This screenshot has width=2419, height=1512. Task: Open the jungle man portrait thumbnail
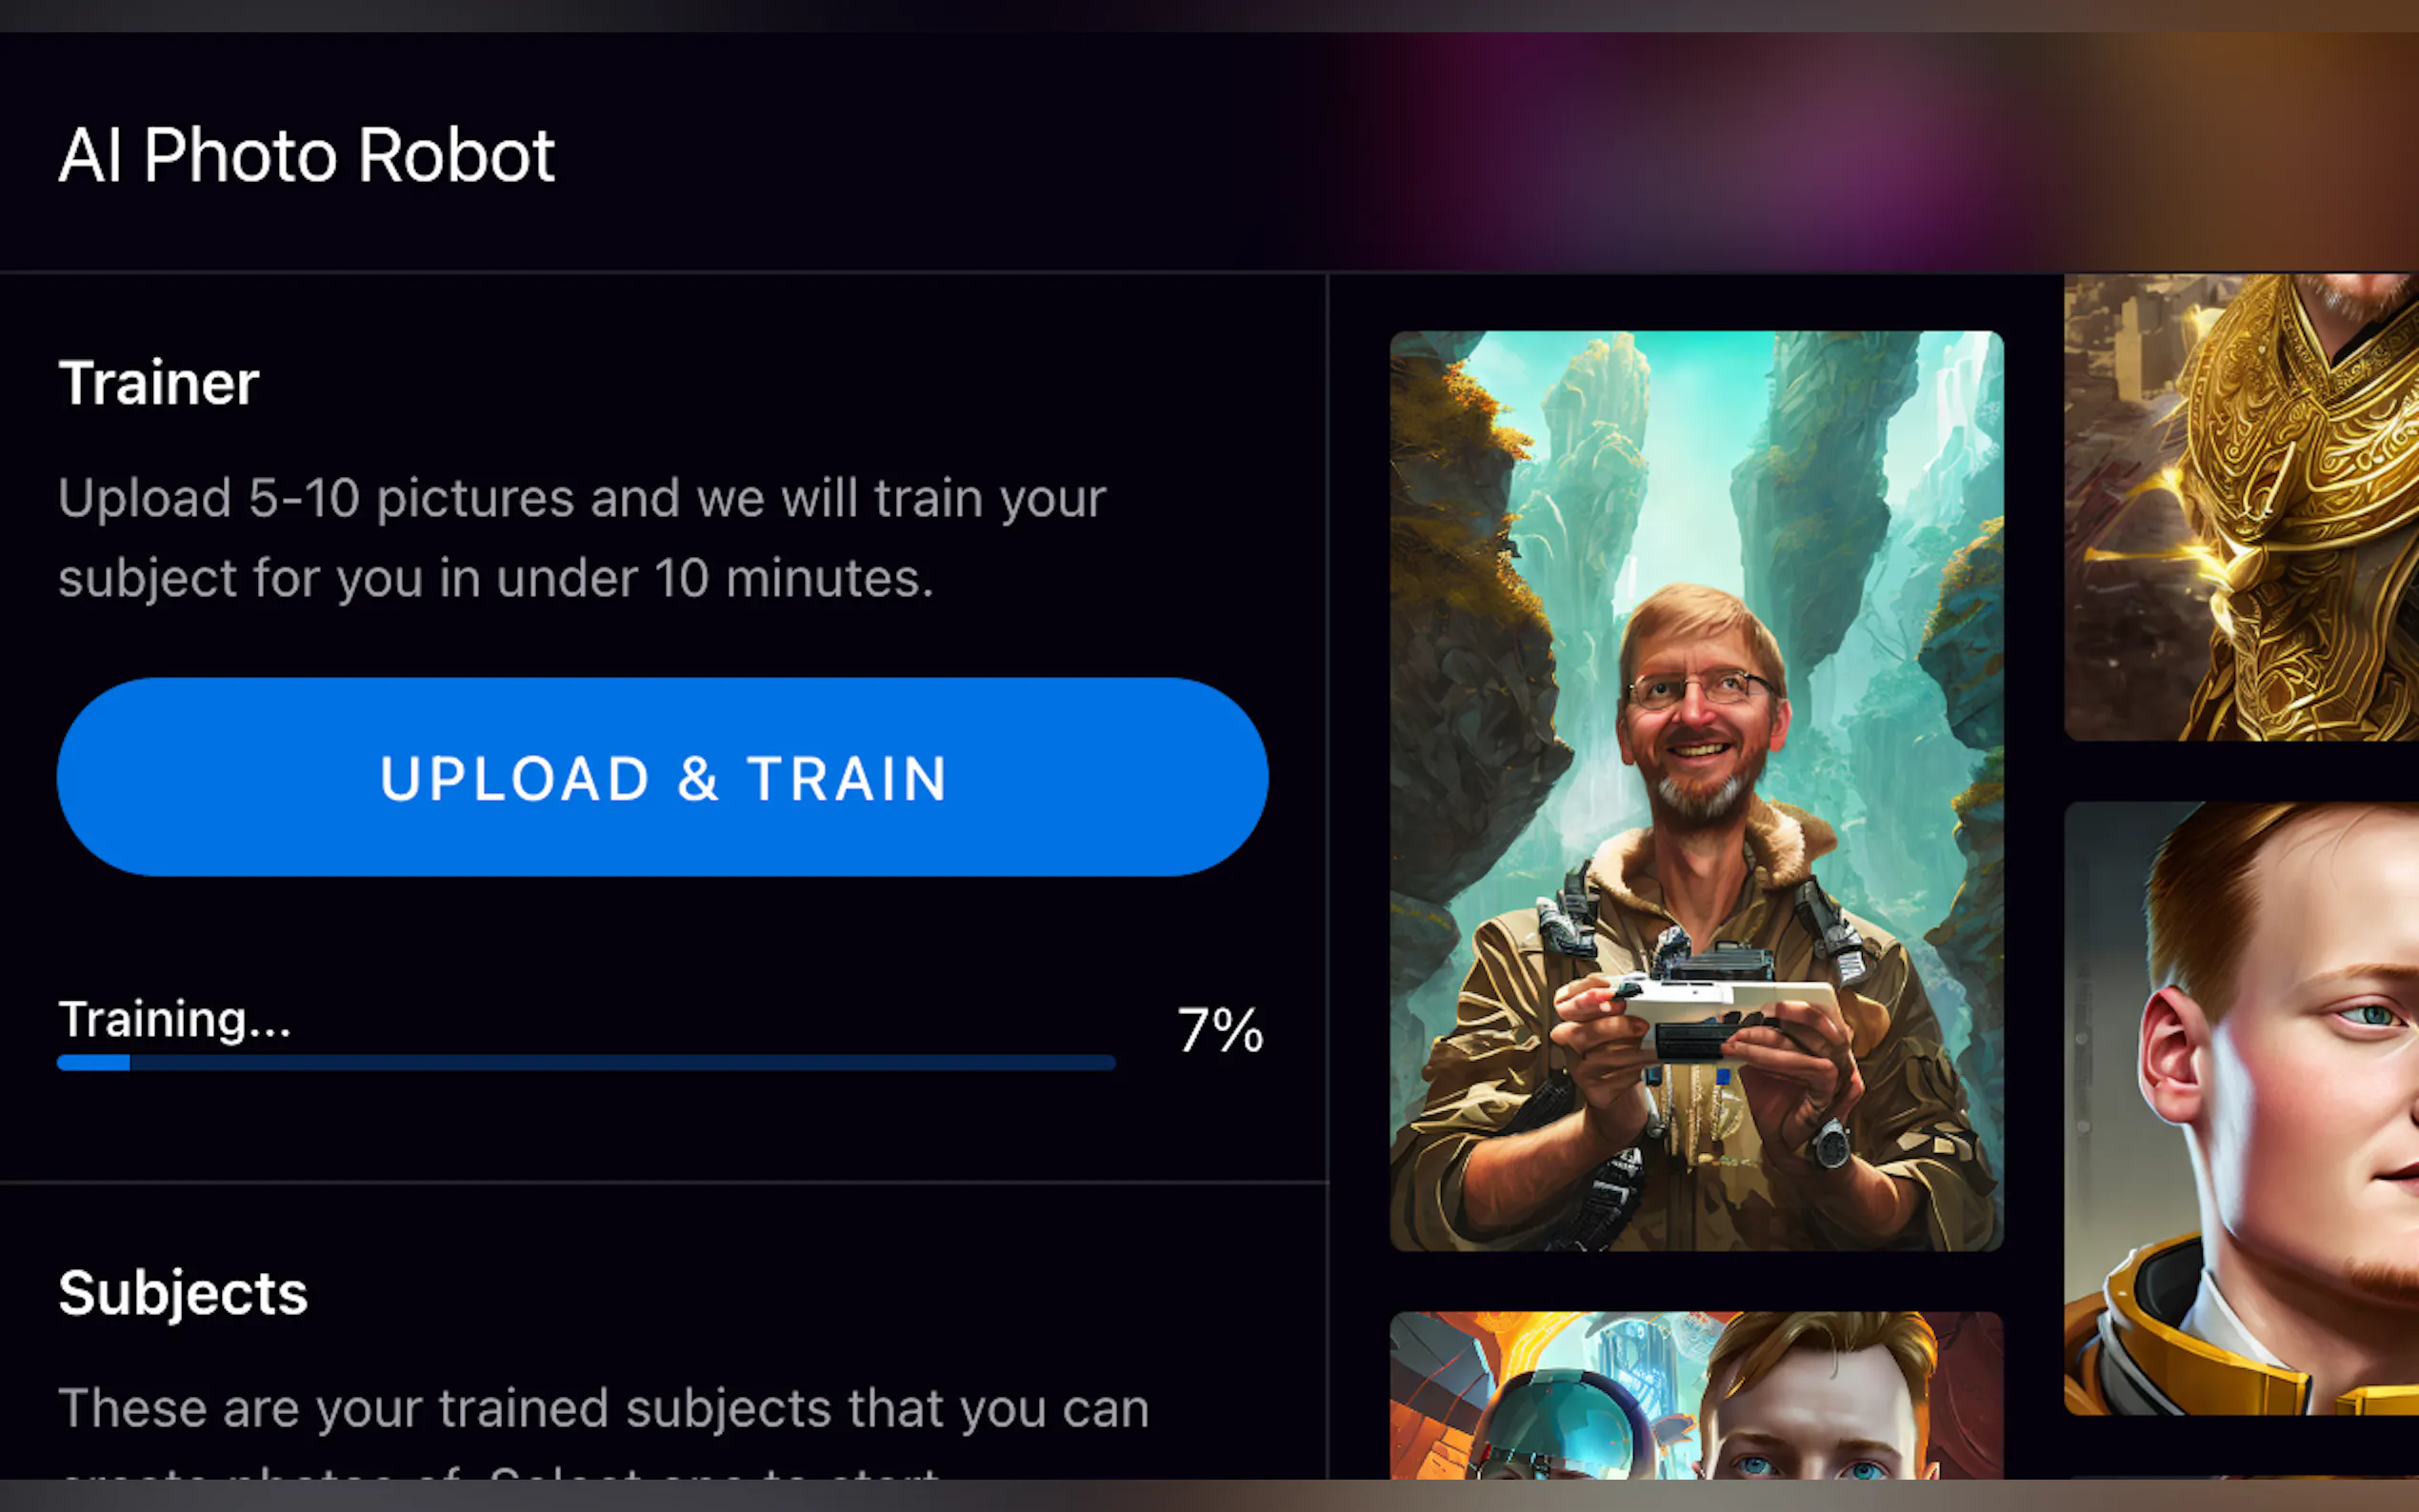(1696, 791)
